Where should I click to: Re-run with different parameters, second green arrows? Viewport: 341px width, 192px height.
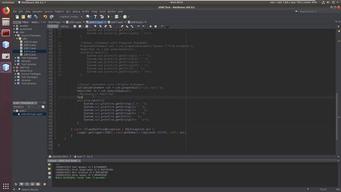(x=50, y=169)
